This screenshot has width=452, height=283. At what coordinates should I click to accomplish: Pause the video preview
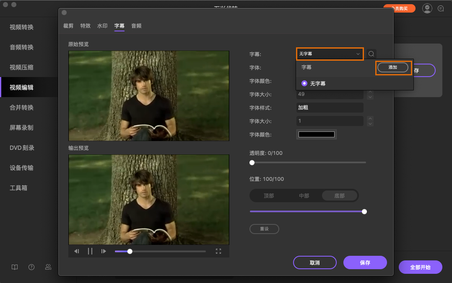coord(90,251)
